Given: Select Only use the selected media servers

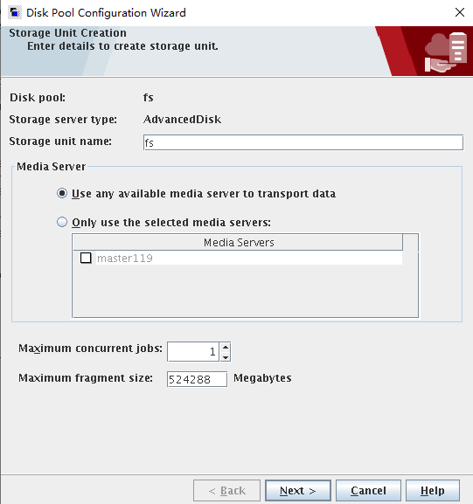Looking at the screenshot, I should (62, 222).
